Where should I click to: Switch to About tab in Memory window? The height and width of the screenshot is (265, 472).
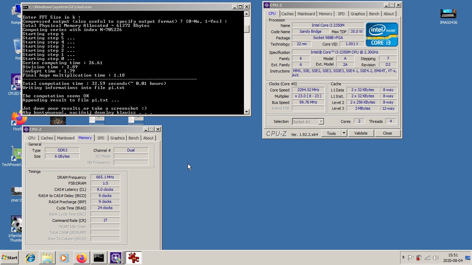click(148, 138)
